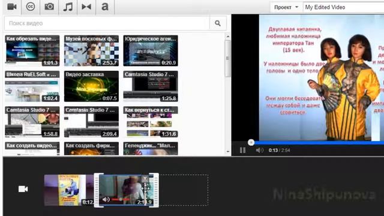Select the Музей восковых ф... thumbnail
Viewport: 384px width, 216px height.
pos(91,50)
